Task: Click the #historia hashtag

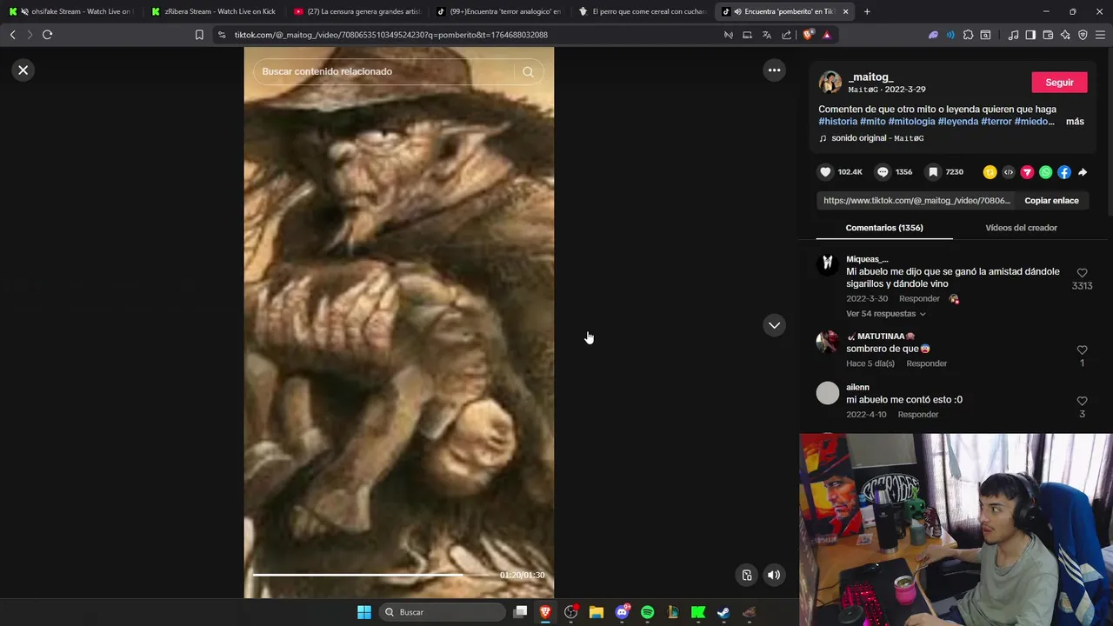Action: click(837, 122)
